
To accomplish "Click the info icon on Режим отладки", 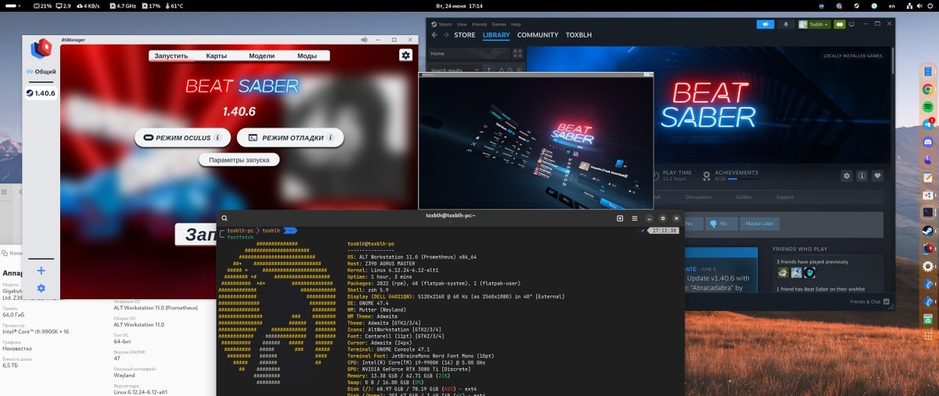I will tap(331, 137).
